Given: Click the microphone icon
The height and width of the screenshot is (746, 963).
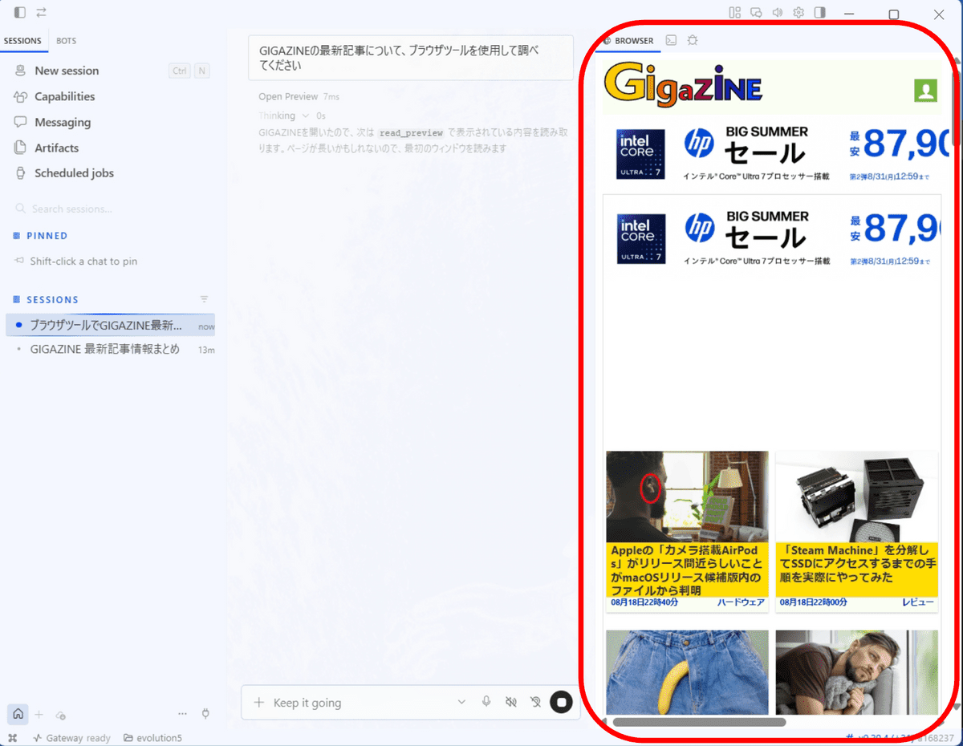Looking at the screenshot, I should tap(486, 702).
